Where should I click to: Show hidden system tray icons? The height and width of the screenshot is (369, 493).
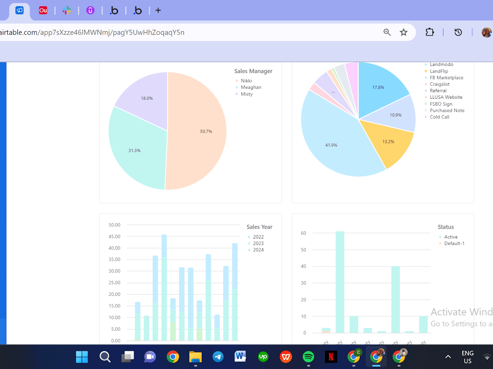click(448, 357)
